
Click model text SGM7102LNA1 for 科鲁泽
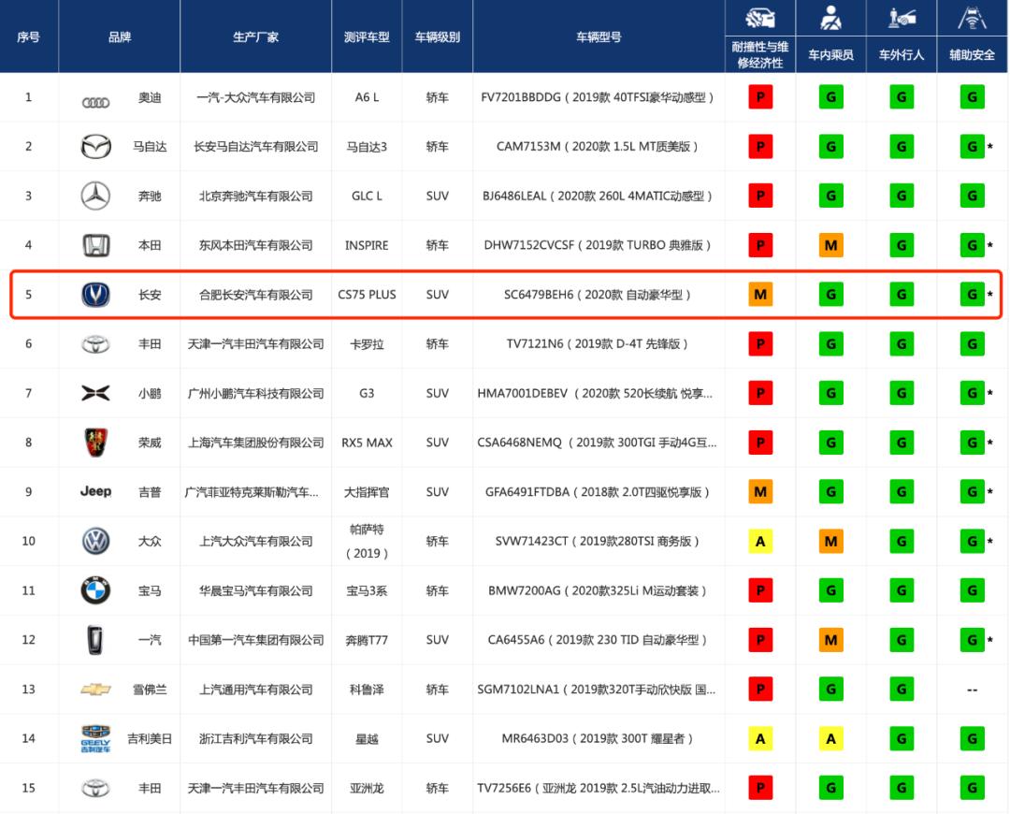coord(596,690)
